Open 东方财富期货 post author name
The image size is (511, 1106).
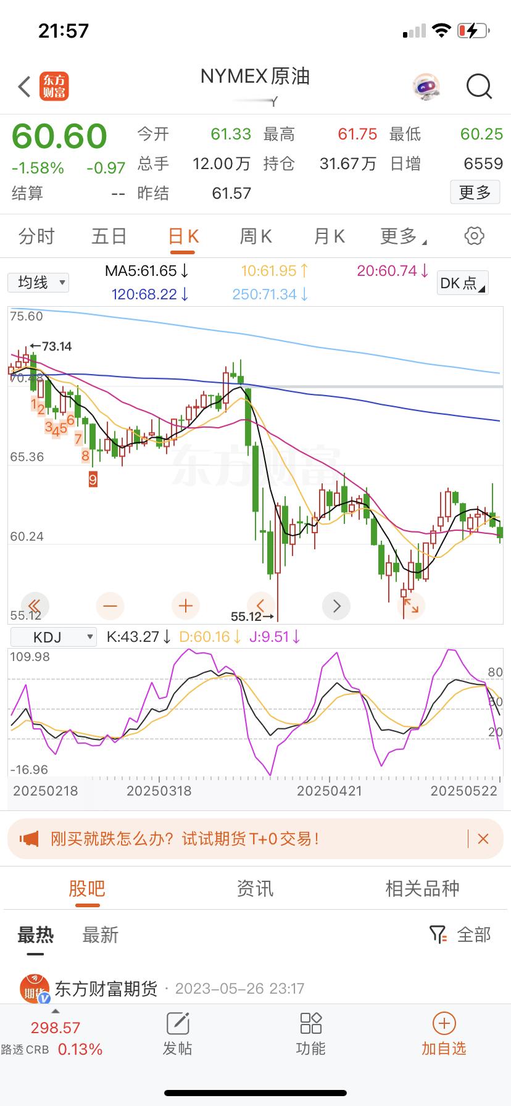click(106, 988)
